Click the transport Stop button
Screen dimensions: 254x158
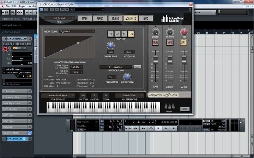pyautogui.click(x=158, y=129)
